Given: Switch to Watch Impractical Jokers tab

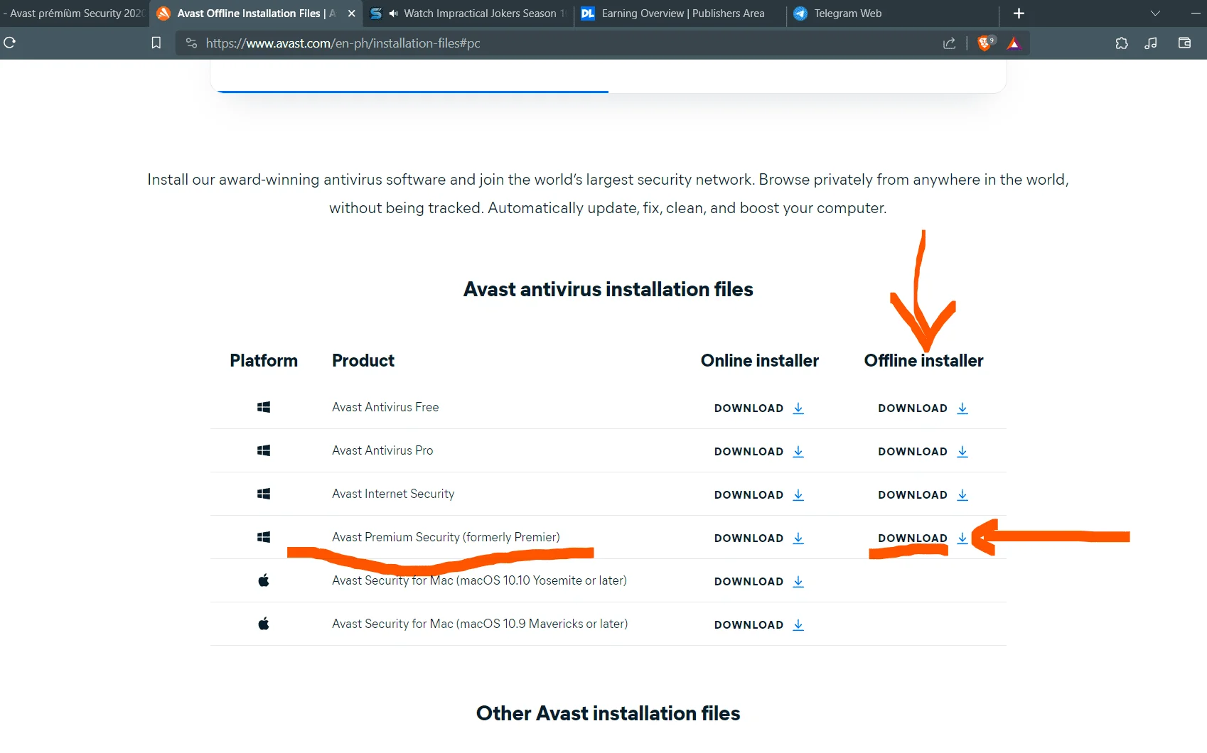Looking at the screenshot, I should tap(468, 13).
